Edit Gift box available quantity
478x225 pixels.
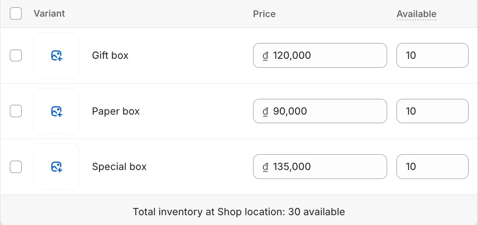point(432,55)
